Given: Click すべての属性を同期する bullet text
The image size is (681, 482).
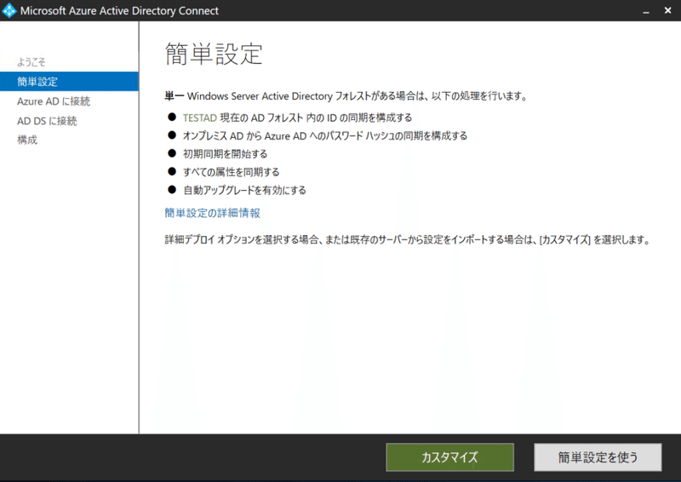Looking at the screenshot, I should click(x=231, y=172).
